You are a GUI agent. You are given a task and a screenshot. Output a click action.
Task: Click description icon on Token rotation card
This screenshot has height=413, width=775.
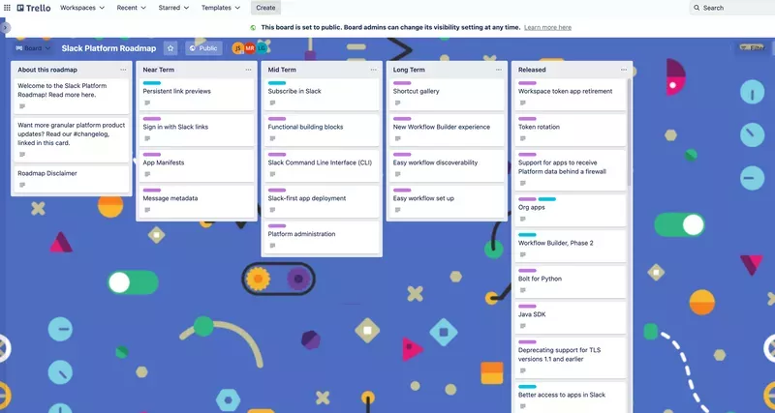point(522,138)
